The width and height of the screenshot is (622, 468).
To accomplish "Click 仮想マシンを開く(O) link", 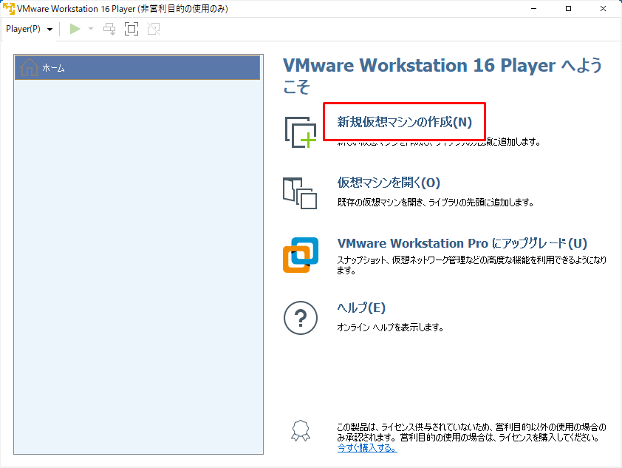I will (389, 183).
